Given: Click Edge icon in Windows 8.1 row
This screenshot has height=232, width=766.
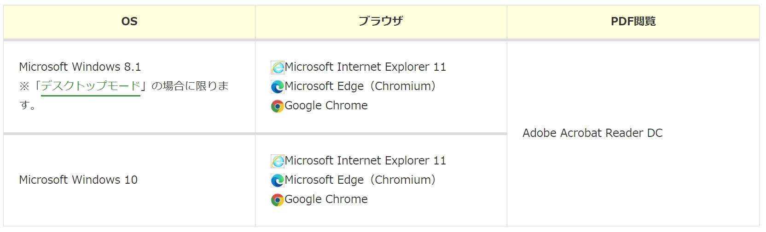Looking at the screenshot, I should tap(277, 87).
